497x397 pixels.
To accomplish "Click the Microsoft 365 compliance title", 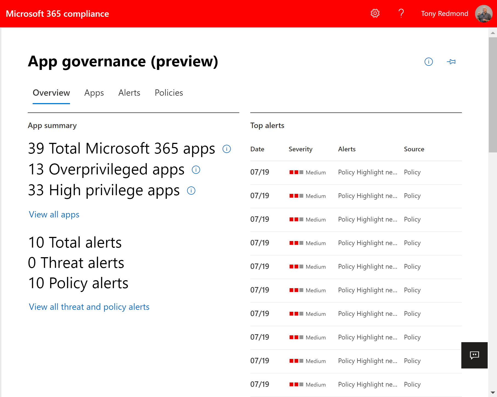I will coord(57,14).
